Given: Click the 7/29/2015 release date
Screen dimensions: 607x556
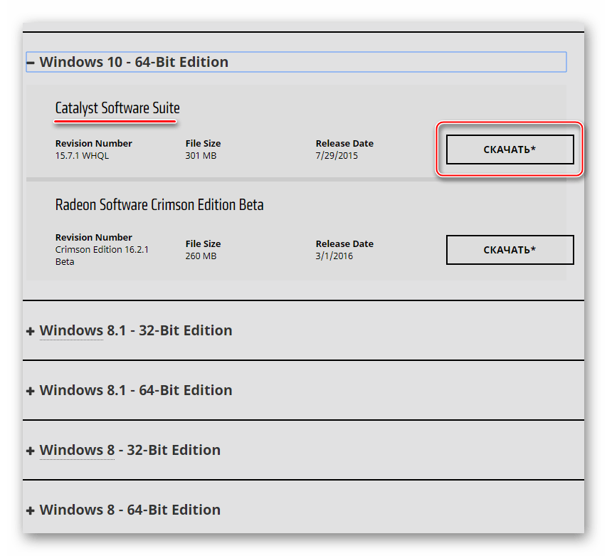Looking at the screenshot, I should pos(337,155).
